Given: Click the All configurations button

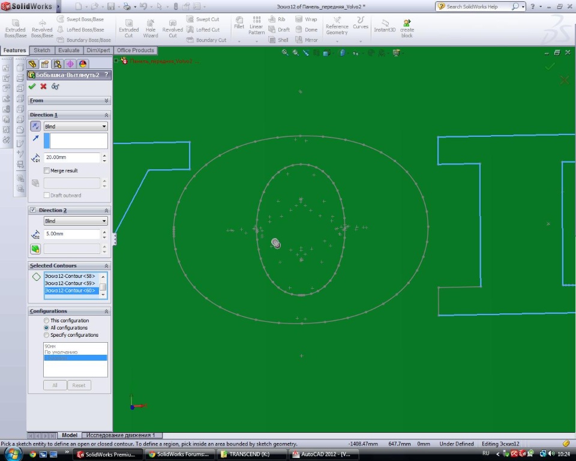Looking at the screenshot, I should (x=55, y=385).
